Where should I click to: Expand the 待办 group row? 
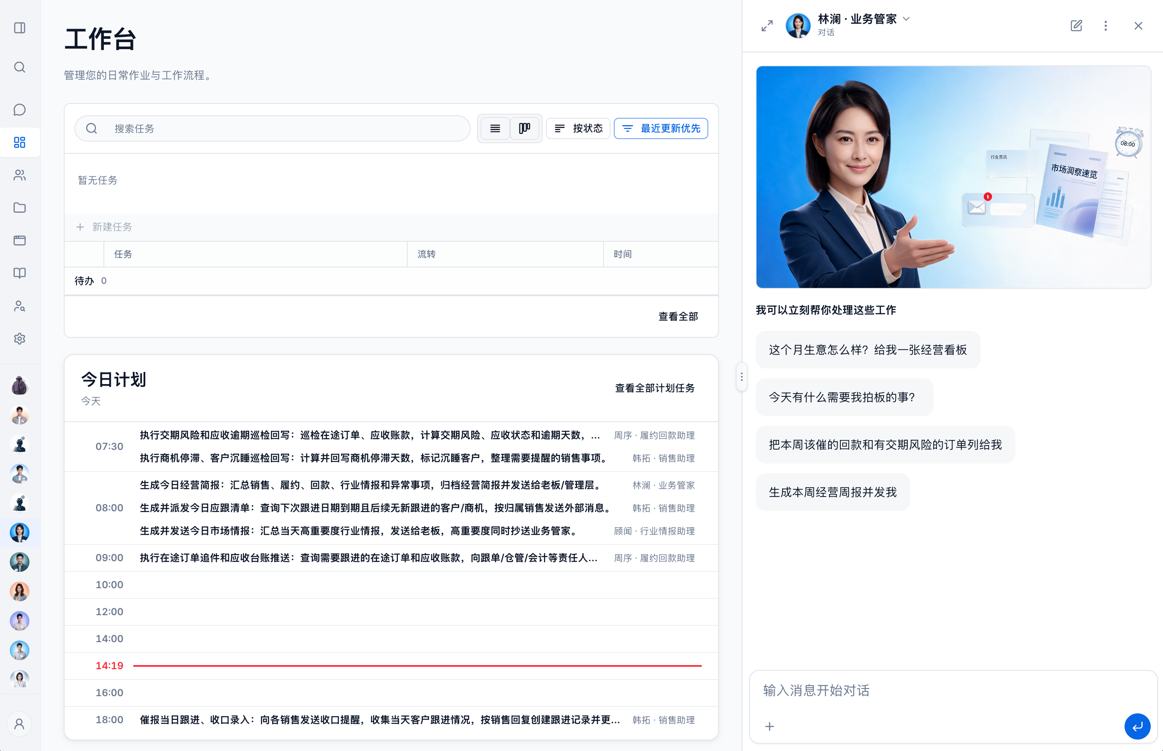[391, 281]
